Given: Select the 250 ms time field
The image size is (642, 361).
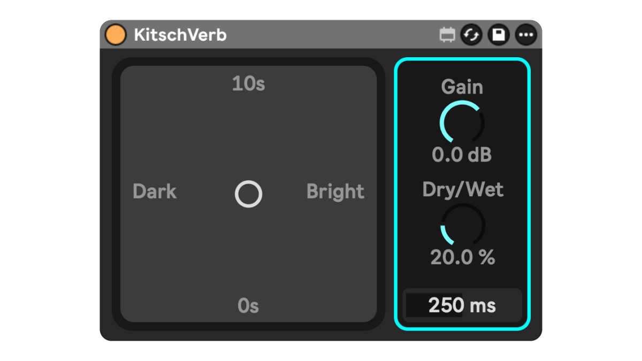Looking at the screenshot, I should [462, 305].
